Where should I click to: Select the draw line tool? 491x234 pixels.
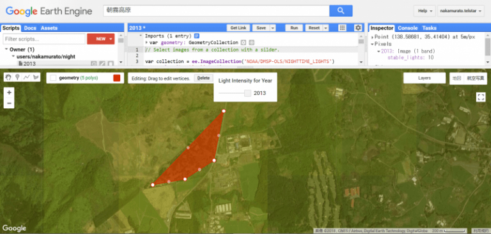pos(27,77)
